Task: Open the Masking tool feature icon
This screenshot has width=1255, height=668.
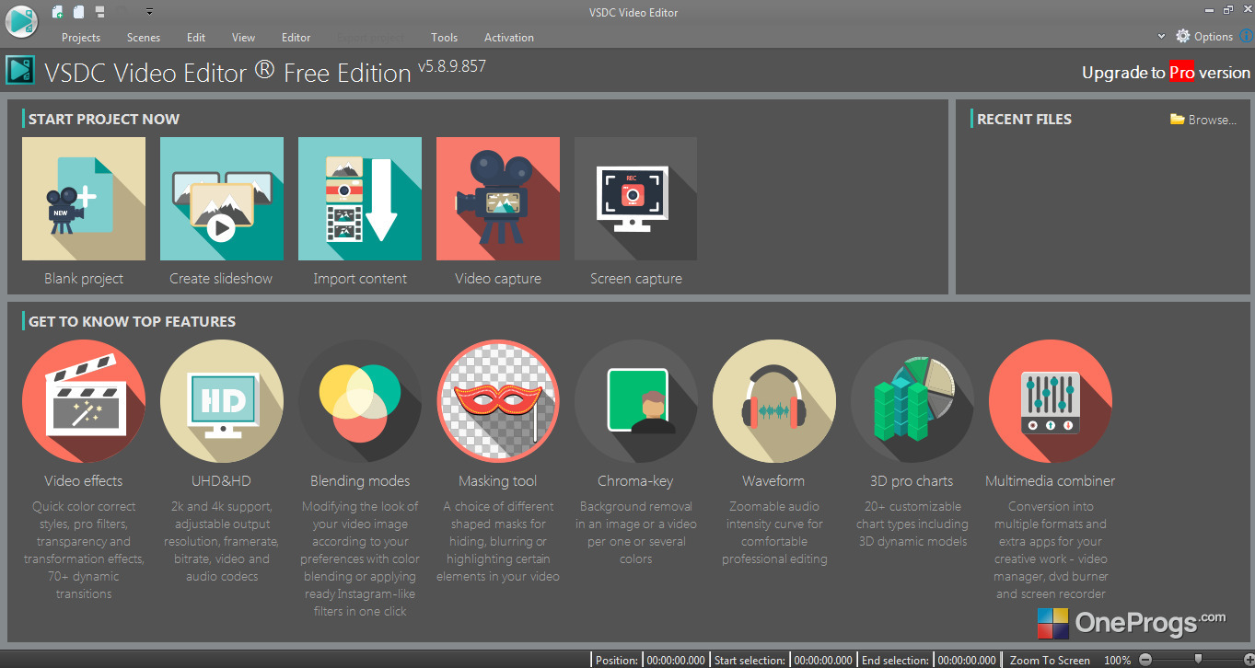Action: [x=498, y=401]
